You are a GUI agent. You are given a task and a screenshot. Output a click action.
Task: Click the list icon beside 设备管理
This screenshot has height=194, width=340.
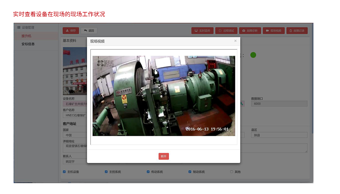click(x=19, y=27)
